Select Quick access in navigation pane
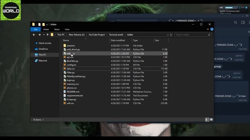The image size is (250, 140). (x=45, y=43)
